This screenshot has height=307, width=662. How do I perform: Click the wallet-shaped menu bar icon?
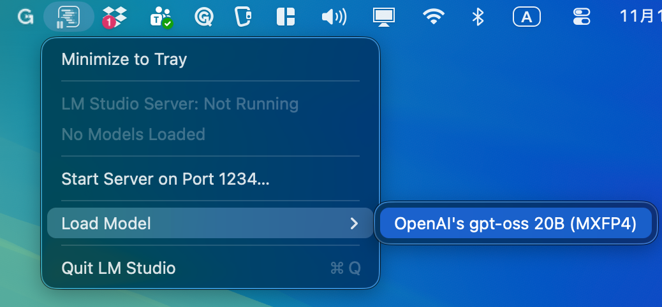point(244,17)
